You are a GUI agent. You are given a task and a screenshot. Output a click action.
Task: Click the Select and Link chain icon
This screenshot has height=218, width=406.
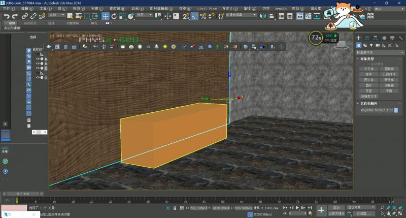pos(25,16)
